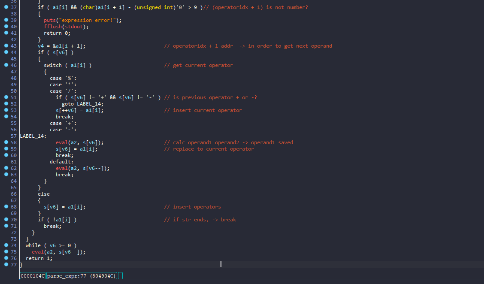Click comment "if str ends, -> break"
484x284 pixels.
click(x=204, y=220)
